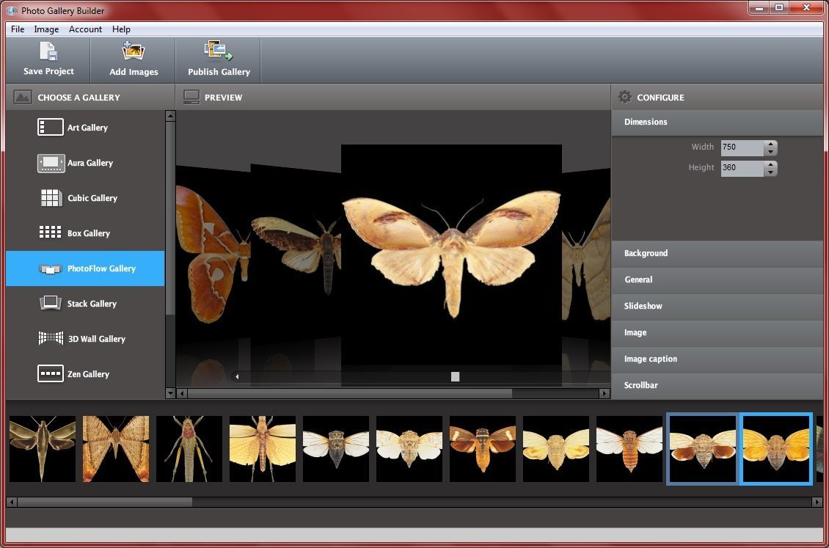
Task: Click the Preview monitor icon
Action: click(x=191, y=98)
